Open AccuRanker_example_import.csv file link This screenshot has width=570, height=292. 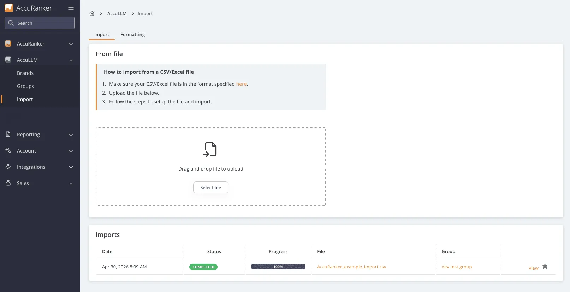[x=351, y=267]
